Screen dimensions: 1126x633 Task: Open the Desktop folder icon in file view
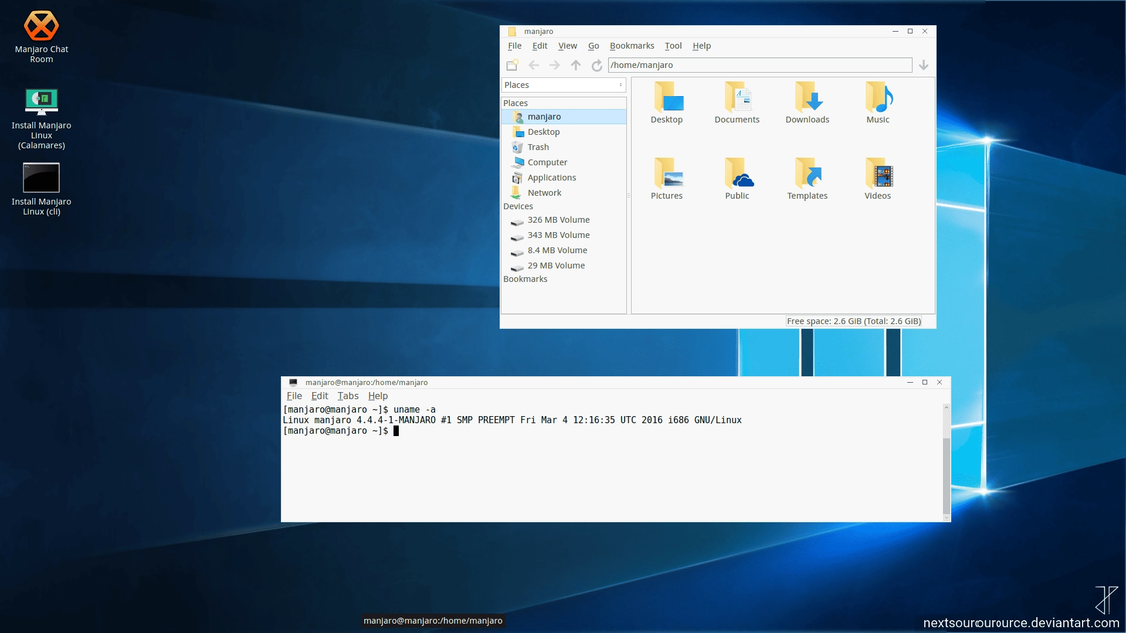point(667,103)
